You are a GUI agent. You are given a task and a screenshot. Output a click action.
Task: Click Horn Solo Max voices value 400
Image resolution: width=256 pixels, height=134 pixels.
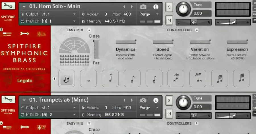(x=127, y=14)
